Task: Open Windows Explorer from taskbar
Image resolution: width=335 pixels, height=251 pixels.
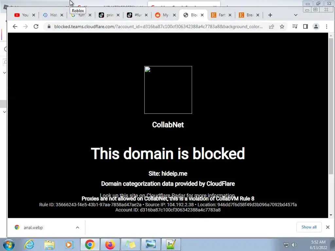Action: (x=49, y=244)
